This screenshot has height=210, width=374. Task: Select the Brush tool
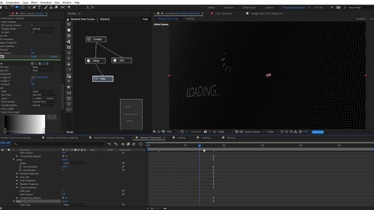[x=46, y=8]
